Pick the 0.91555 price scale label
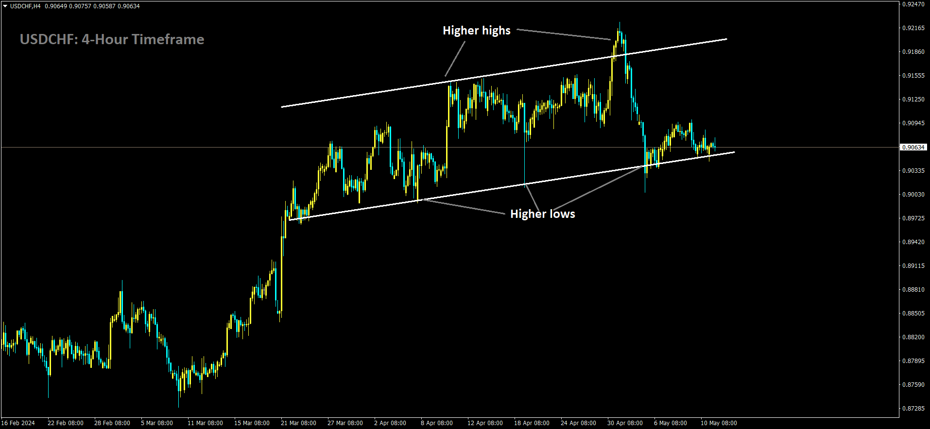 tap(913, 76)
